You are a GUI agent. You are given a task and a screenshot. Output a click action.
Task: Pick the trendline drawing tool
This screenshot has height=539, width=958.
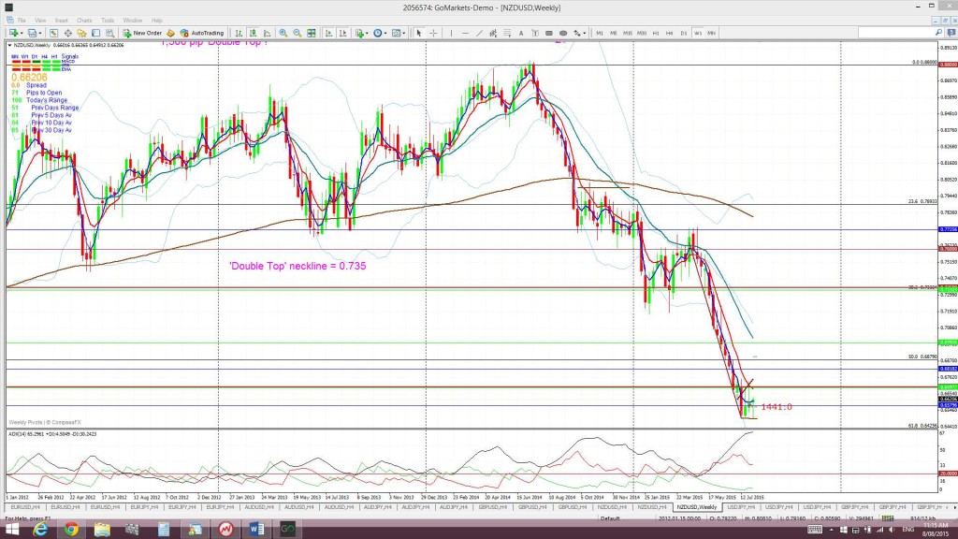click(480, 33)
